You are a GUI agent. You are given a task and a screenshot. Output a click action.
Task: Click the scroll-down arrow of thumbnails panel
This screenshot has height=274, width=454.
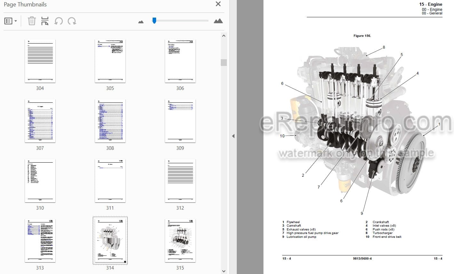click(x=224, y=271)
